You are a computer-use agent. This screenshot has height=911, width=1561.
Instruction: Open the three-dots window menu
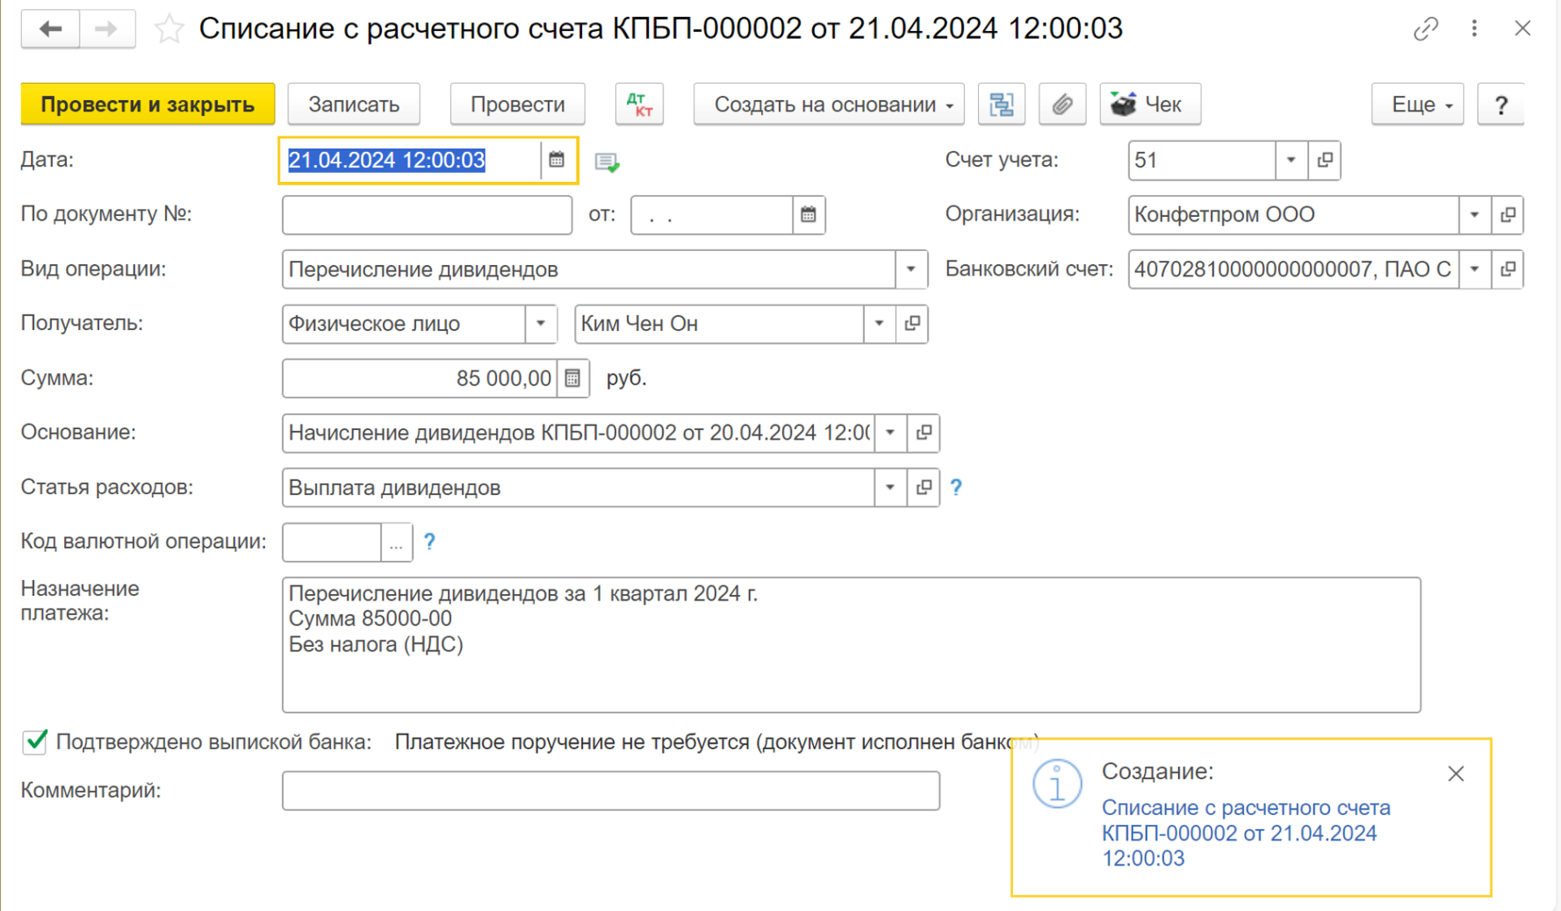coord(1474,29)
